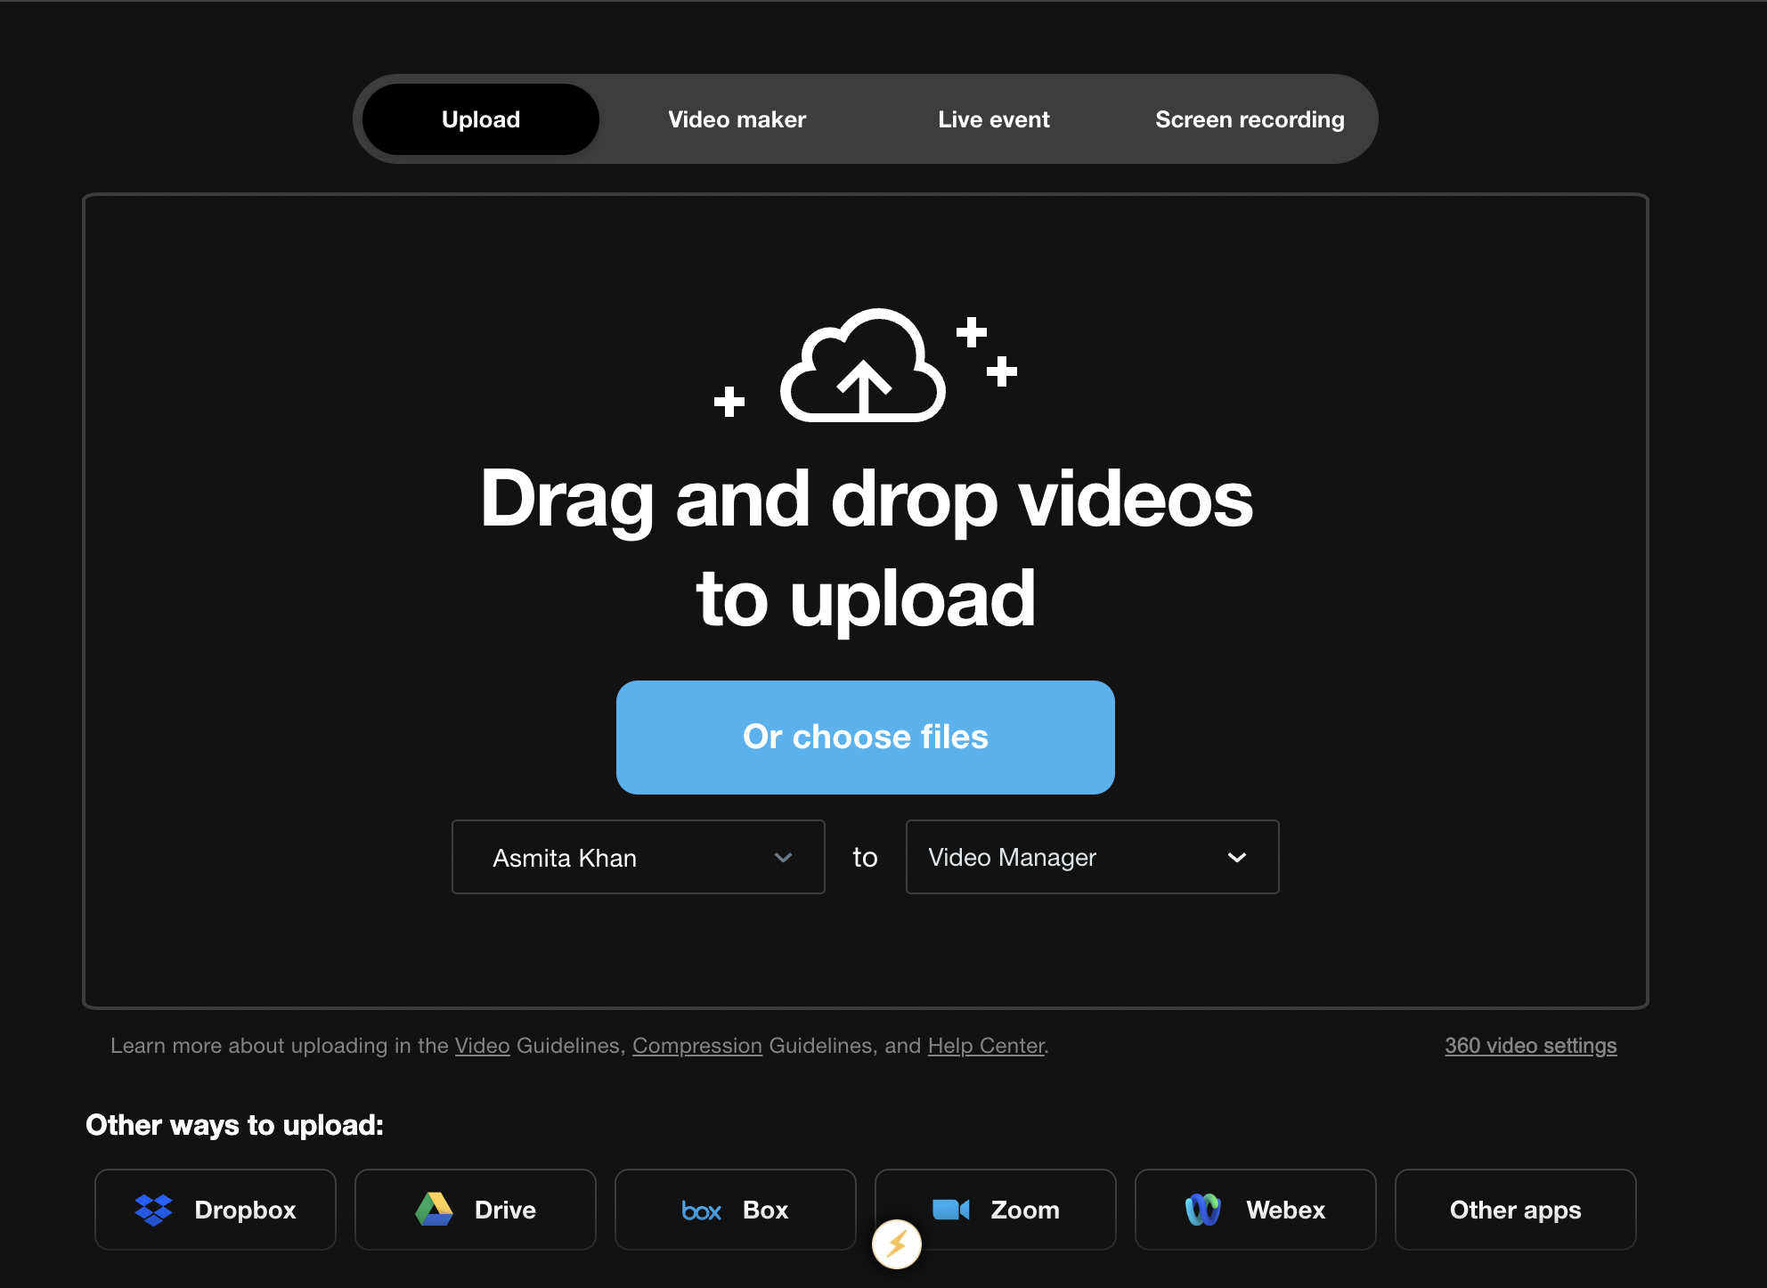
Task: Connect Webex to upload recordings
Action: [1254, 1210]
